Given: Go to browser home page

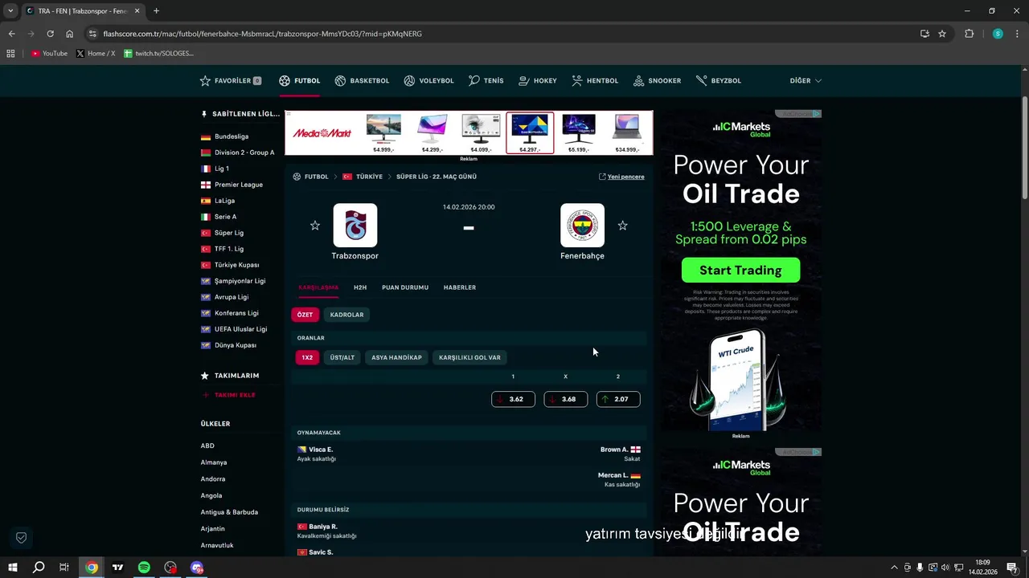Looking at the screenshot, I should click(69, 34).
